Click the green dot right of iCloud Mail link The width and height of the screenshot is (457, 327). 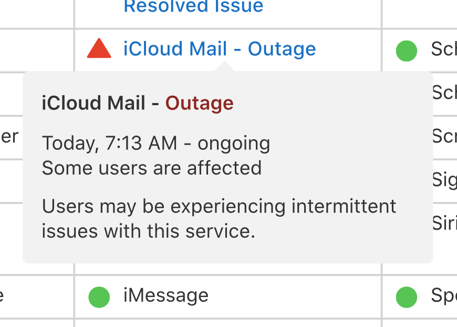[x=406, y=50]
